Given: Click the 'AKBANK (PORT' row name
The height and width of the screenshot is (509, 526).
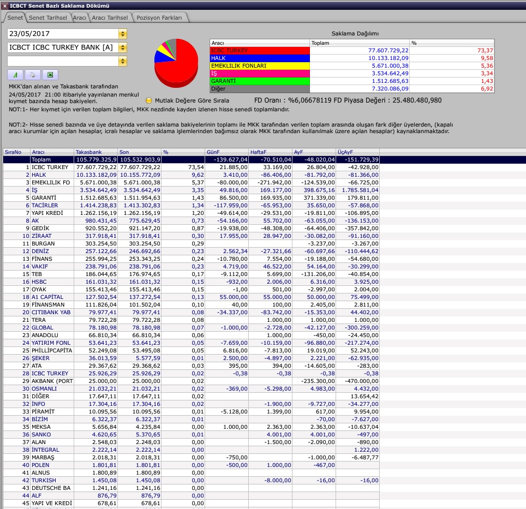Looking at the screenshot, I should pos(52,381).
